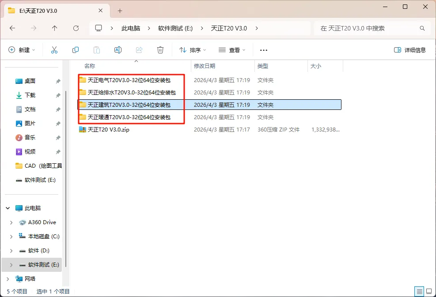Click the pin icon beside 桌面
Image resolution: width=436 pixels, height=297 pixels.
[58, 81]
